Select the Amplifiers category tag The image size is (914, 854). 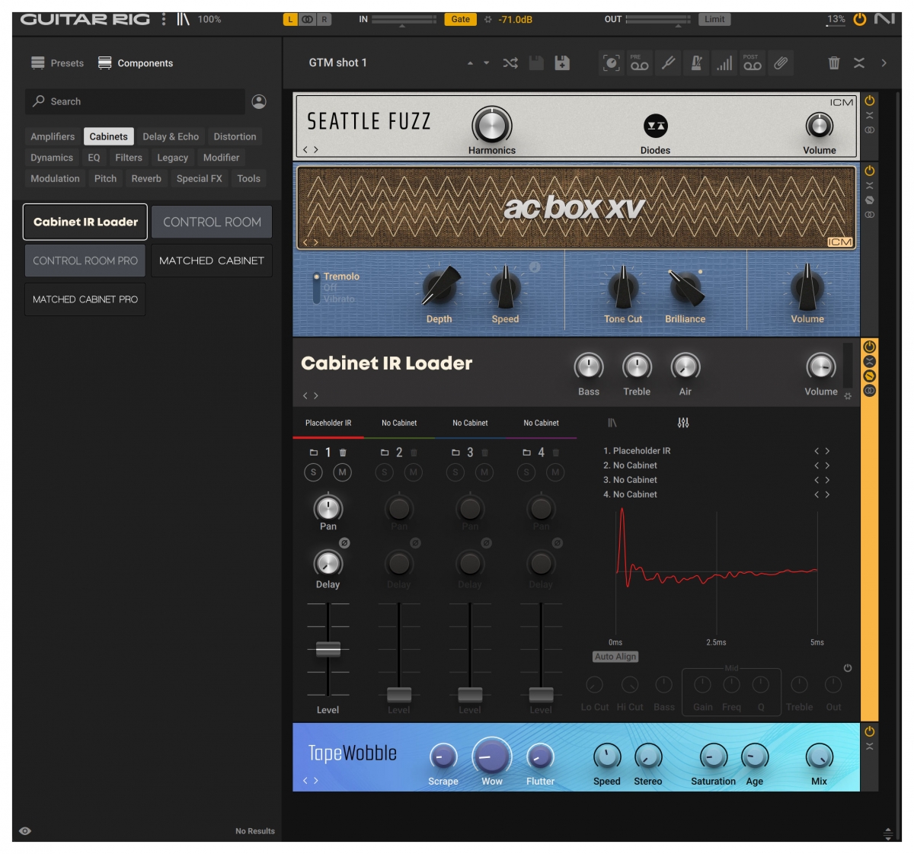pyautogui.click(x=53, y=136)
